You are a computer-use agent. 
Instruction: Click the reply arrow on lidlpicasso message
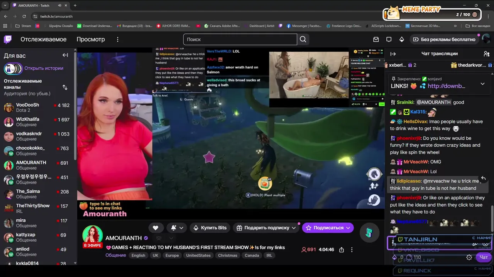coord(483,178)
